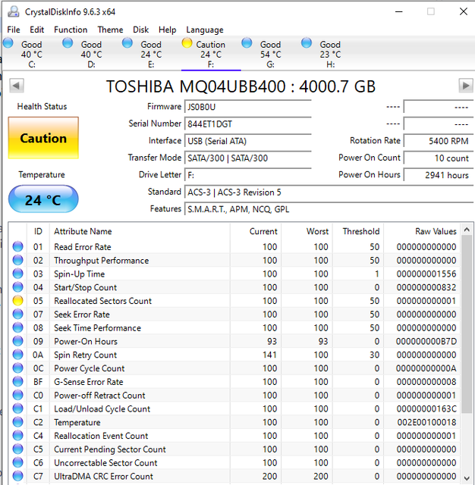The image size is (475, 485).
Task: Click the yellow icon for Reallocated Sectors Count
Action: [17, 301]
